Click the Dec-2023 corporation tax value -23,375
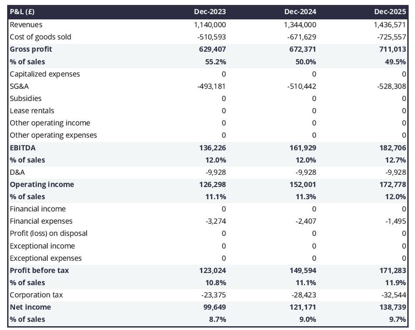The image size is (415, 330). [213, 295]
